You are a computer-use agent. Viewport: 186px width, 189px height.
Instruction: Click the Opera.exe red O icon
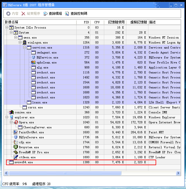[x=16, y=122]
